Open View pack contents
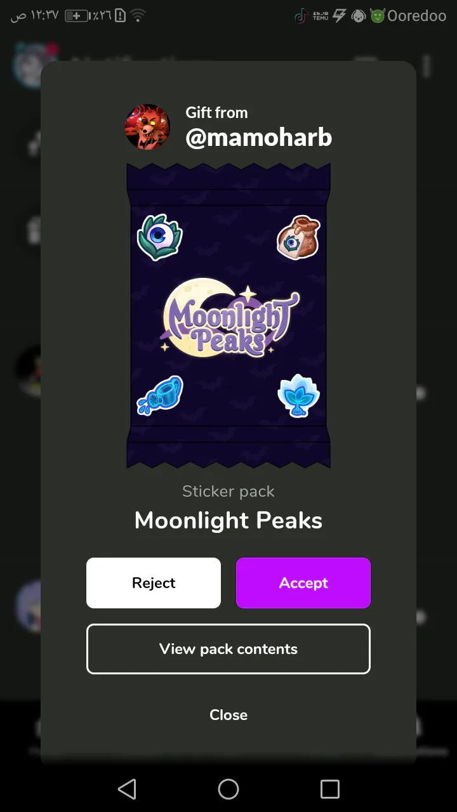Screen dimensions: 457x812 point(228,649)
